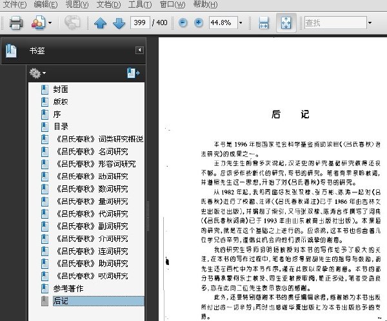Open the 文件(F) menu
Viewport: 387px width, 321px height.
point(15,5)
